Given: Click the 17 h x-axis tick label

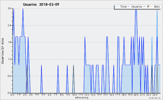Looking at the screenshot, I should tap(118, 95).
